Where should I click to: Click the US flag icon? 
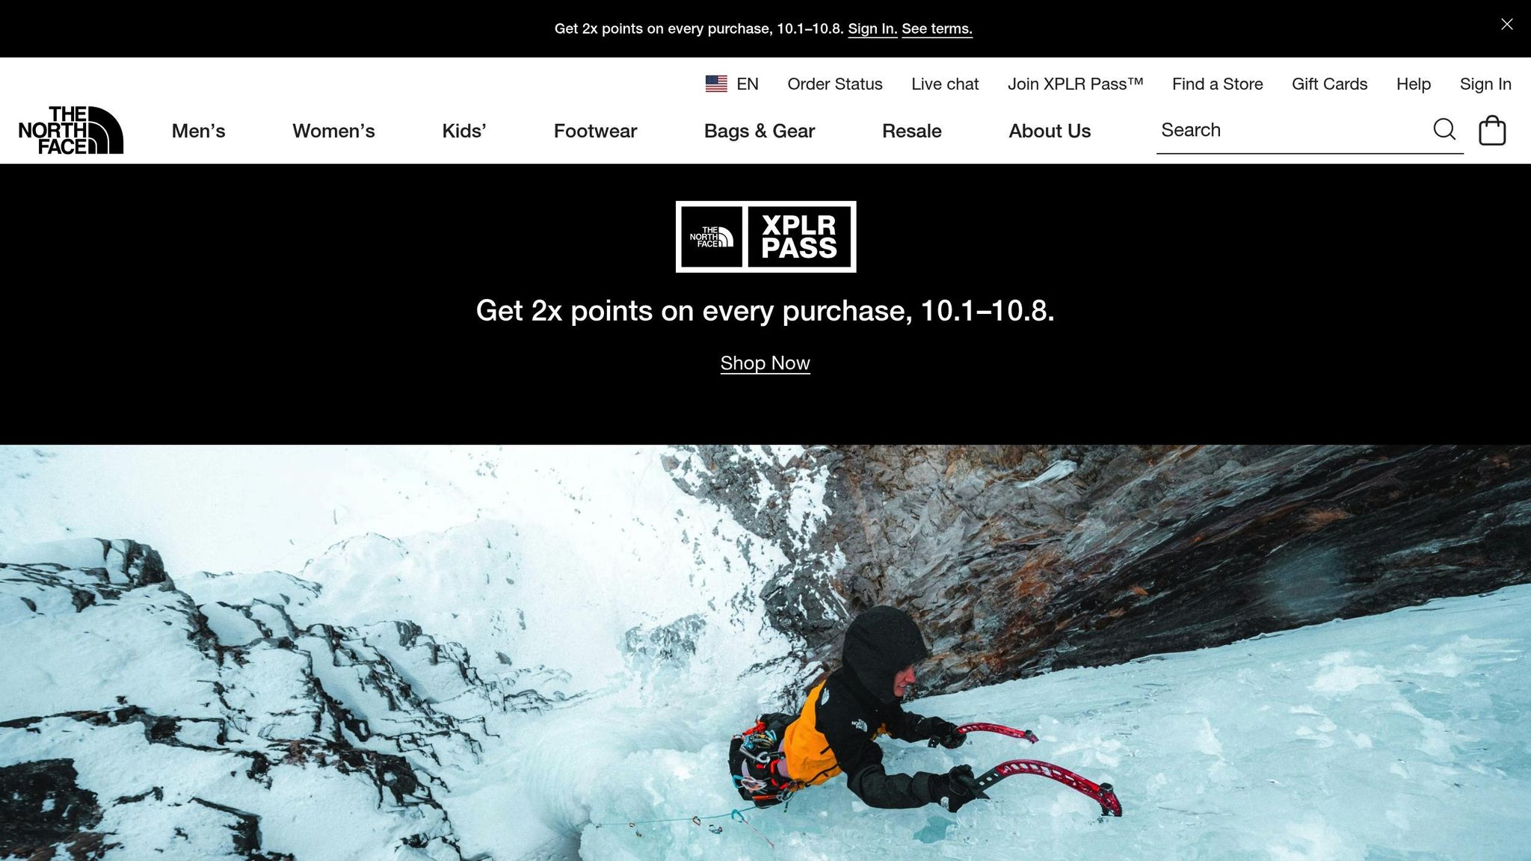point(716,84)
